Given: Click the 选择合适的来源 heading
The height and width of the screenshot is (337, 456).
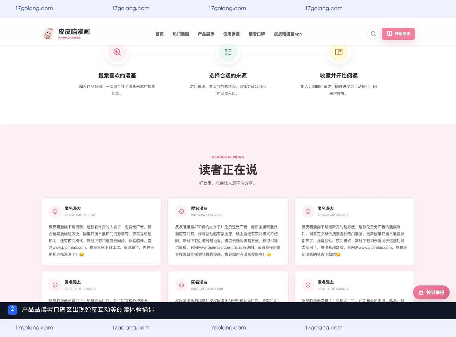Looking at the screenshot, I should click(x=228, y=76).
